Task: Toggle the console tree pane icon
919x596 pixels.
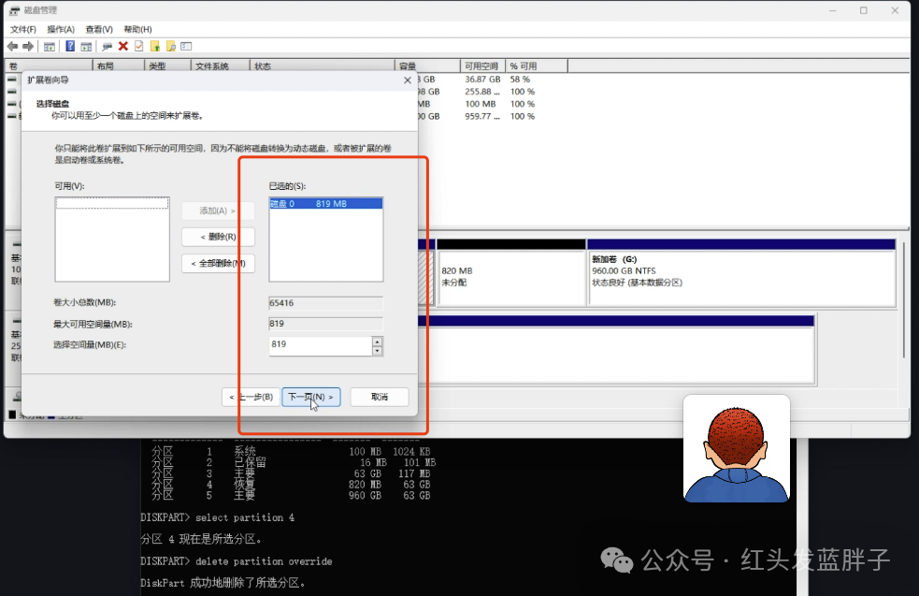Action: tap(50, 47)
